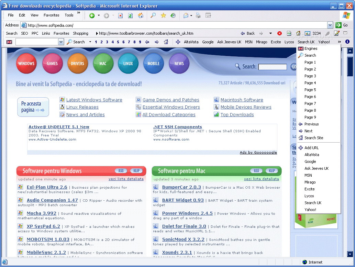Image resolution: width=355 pixels, height=267 pixels.
Task: Click RSS button in Software pentru Windows
Action: [x=121, y=171]
